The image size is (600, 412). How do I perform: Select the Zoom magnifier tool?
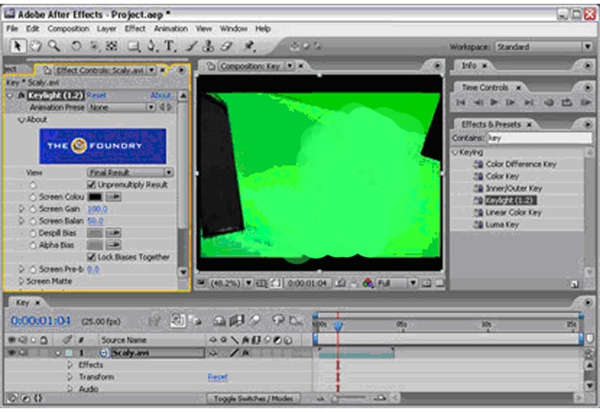[x=54, y=46]
